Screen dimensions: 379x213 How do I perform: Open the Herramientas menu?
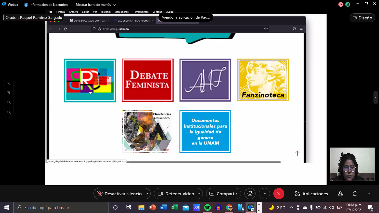click(140, 12)
